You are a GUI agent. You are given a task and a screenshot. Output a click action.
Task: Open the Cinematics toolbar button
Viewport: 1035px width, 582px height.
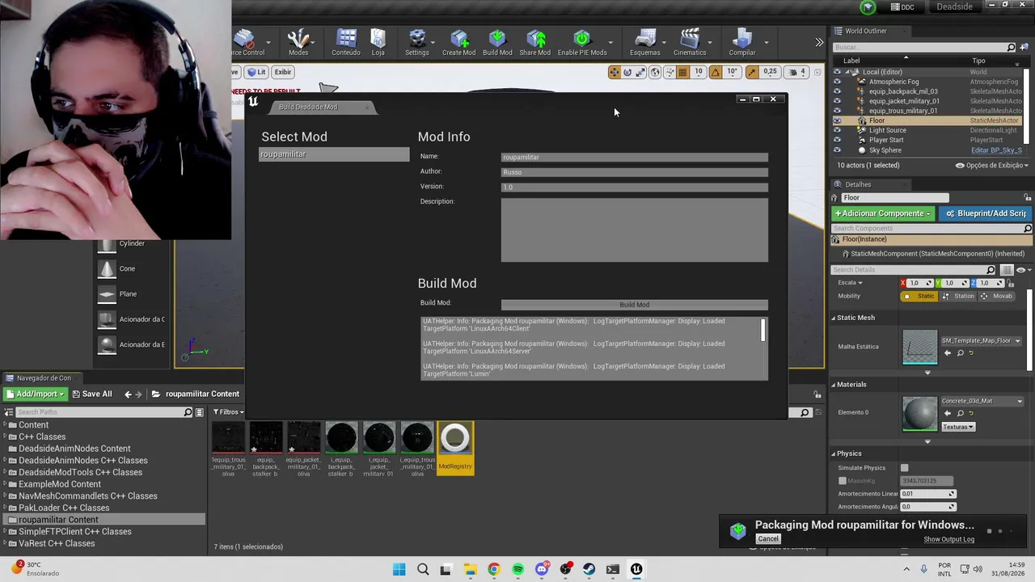[x=690, y=43]
